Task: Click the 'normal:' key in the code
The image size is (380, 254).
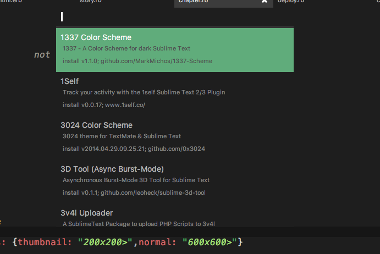Action: click(157, 242)
